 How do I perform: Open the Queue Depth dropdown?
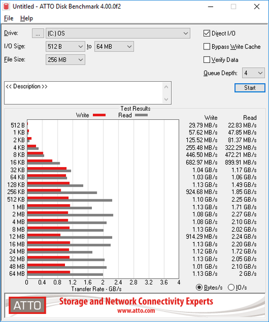coord(253,73)
